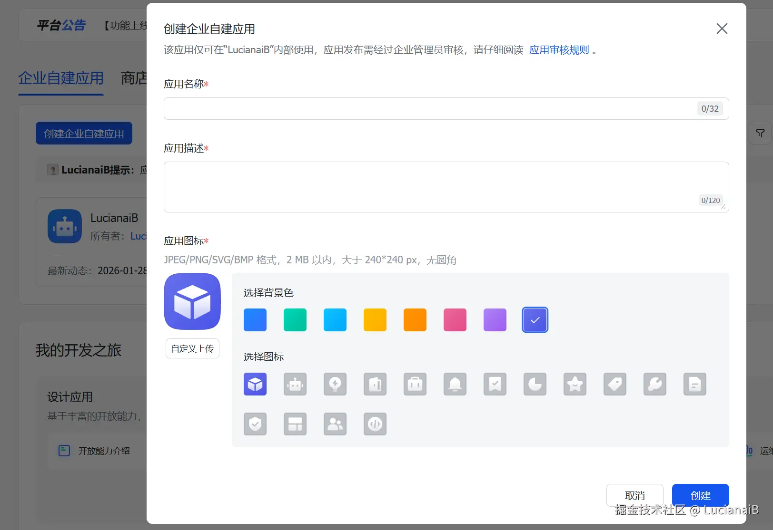Choose the briefcase icon option
The image size is (773, 530).
click(x=415, y=384)
